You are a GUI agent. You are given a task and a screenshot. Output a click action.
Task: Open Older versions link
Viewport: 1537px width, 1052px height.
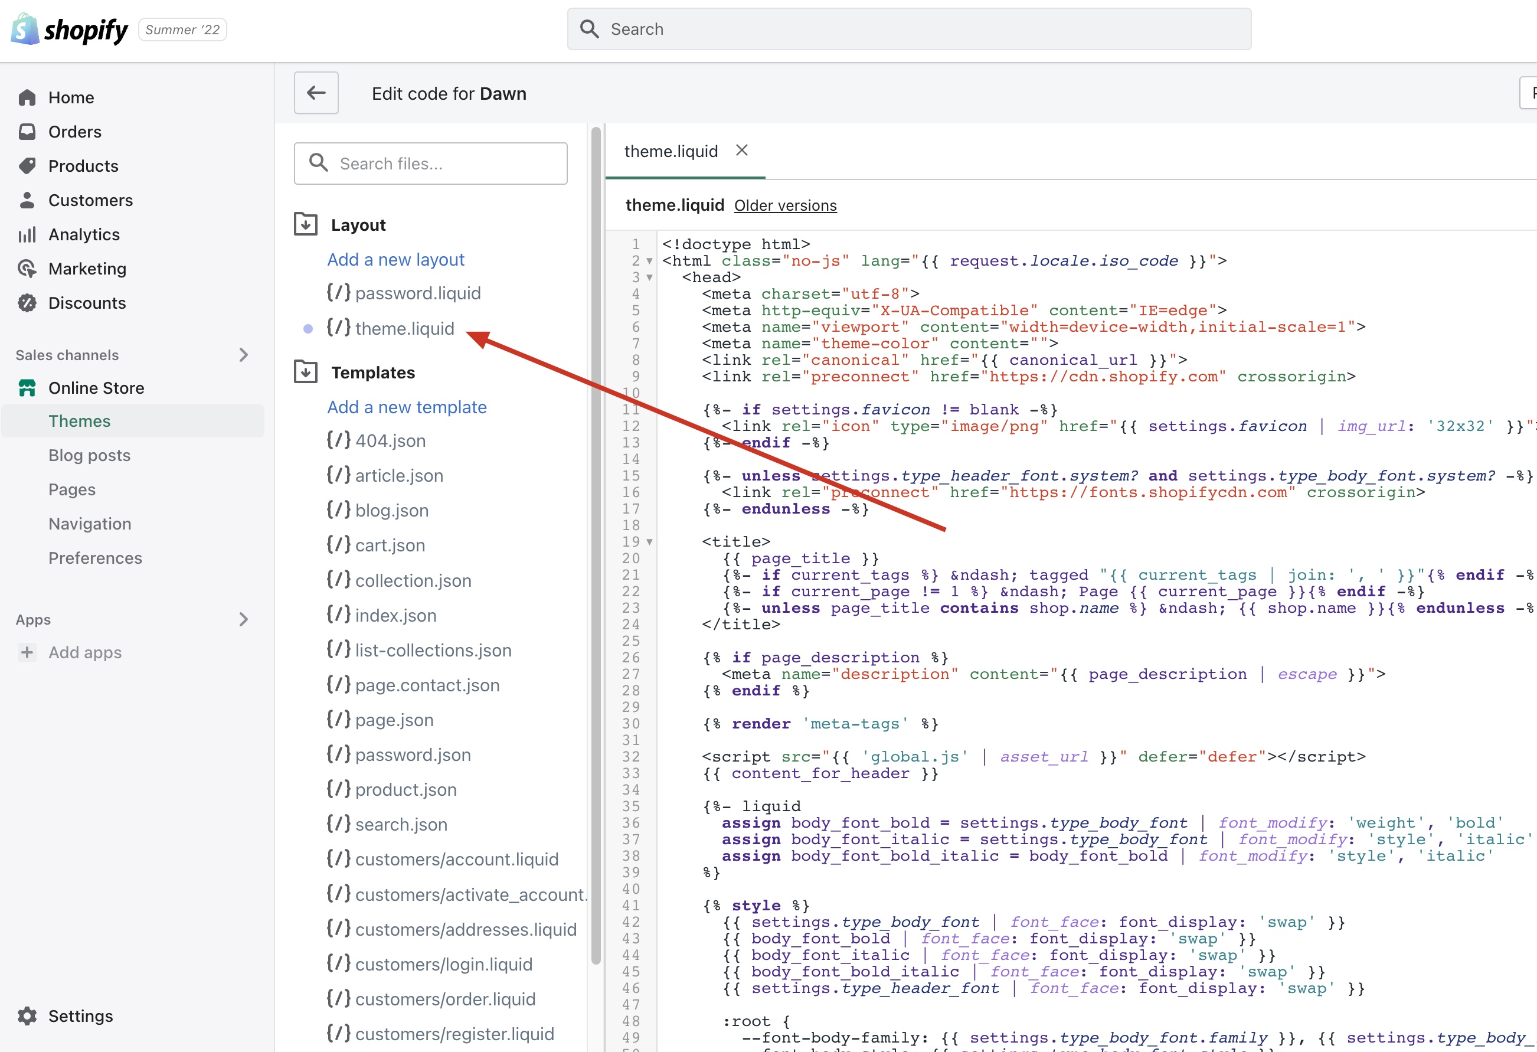[784, 206]
